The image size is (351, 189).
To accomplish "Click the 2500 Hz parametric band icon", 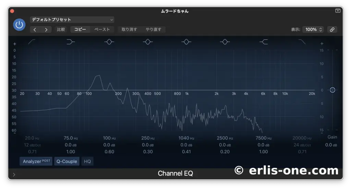I will tap(225, 42).
